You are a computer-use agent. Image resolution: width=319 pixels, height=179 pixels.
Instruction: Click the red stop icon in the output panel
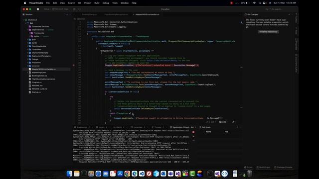pyautogui.click(x=193, y=132)
